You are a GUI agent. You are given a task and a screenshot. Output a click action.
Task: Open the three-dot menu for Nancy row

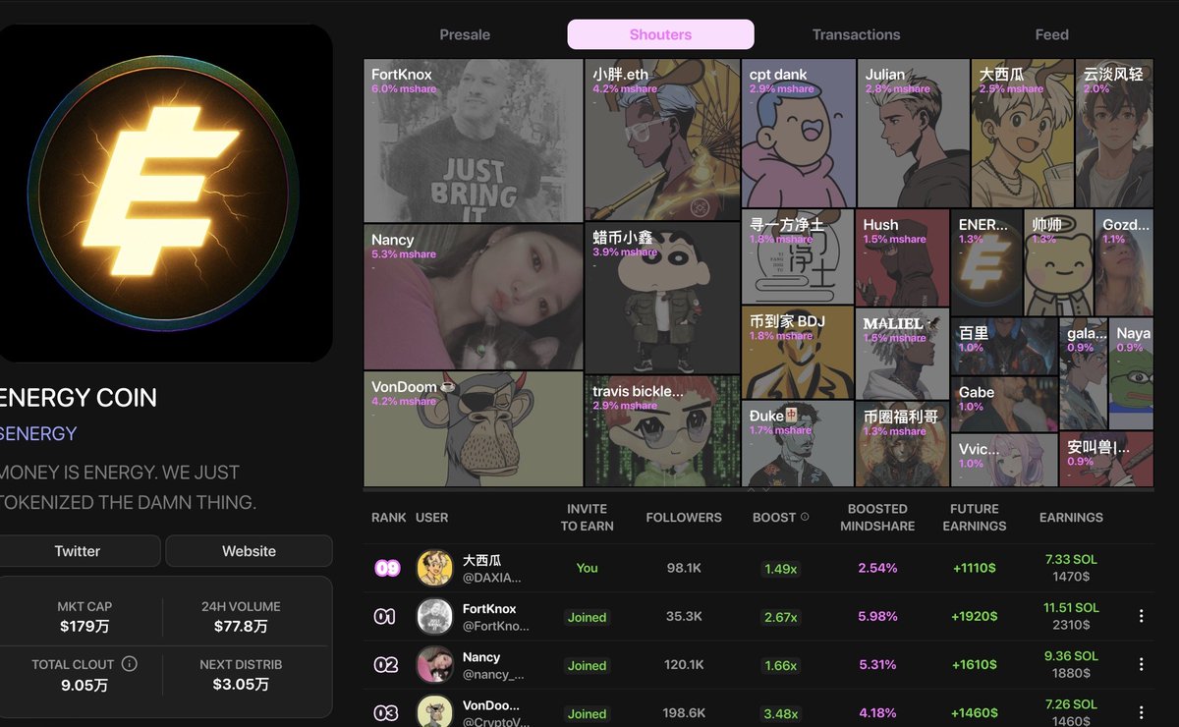(1141, 664)
